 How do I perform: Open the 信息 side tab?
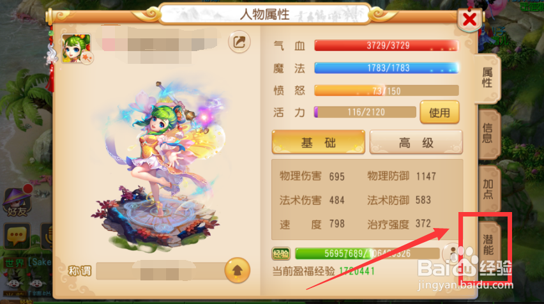[x=487, y=133]
